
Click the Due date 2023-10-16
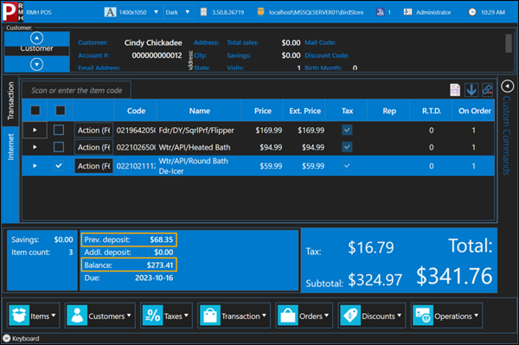(x=154, y=278)
